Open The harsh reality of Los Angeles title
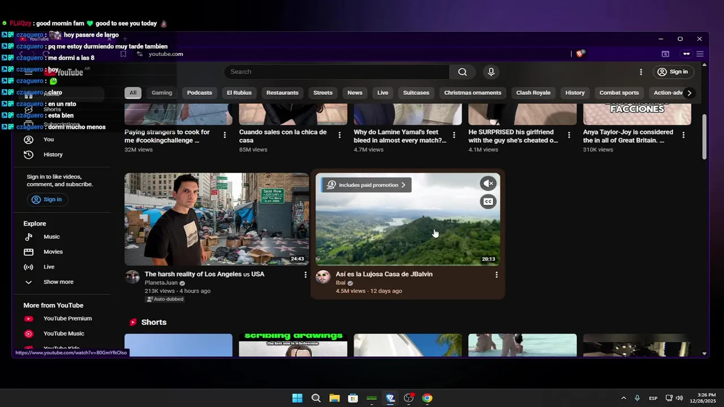The width and height of the screenshot is (724, 407). tap(204, 274)
